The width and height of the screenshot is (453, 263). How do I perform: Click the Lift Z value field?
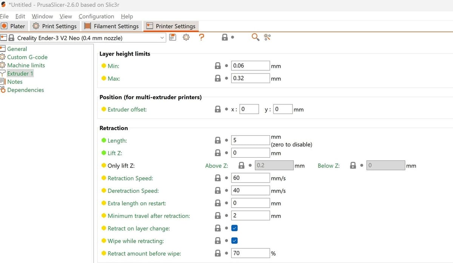pos(250,153)
